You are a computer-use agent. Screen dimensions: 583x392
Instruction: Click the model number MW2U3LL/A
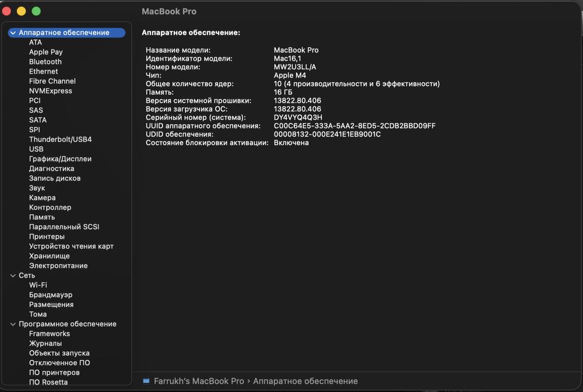coord(295,67)
